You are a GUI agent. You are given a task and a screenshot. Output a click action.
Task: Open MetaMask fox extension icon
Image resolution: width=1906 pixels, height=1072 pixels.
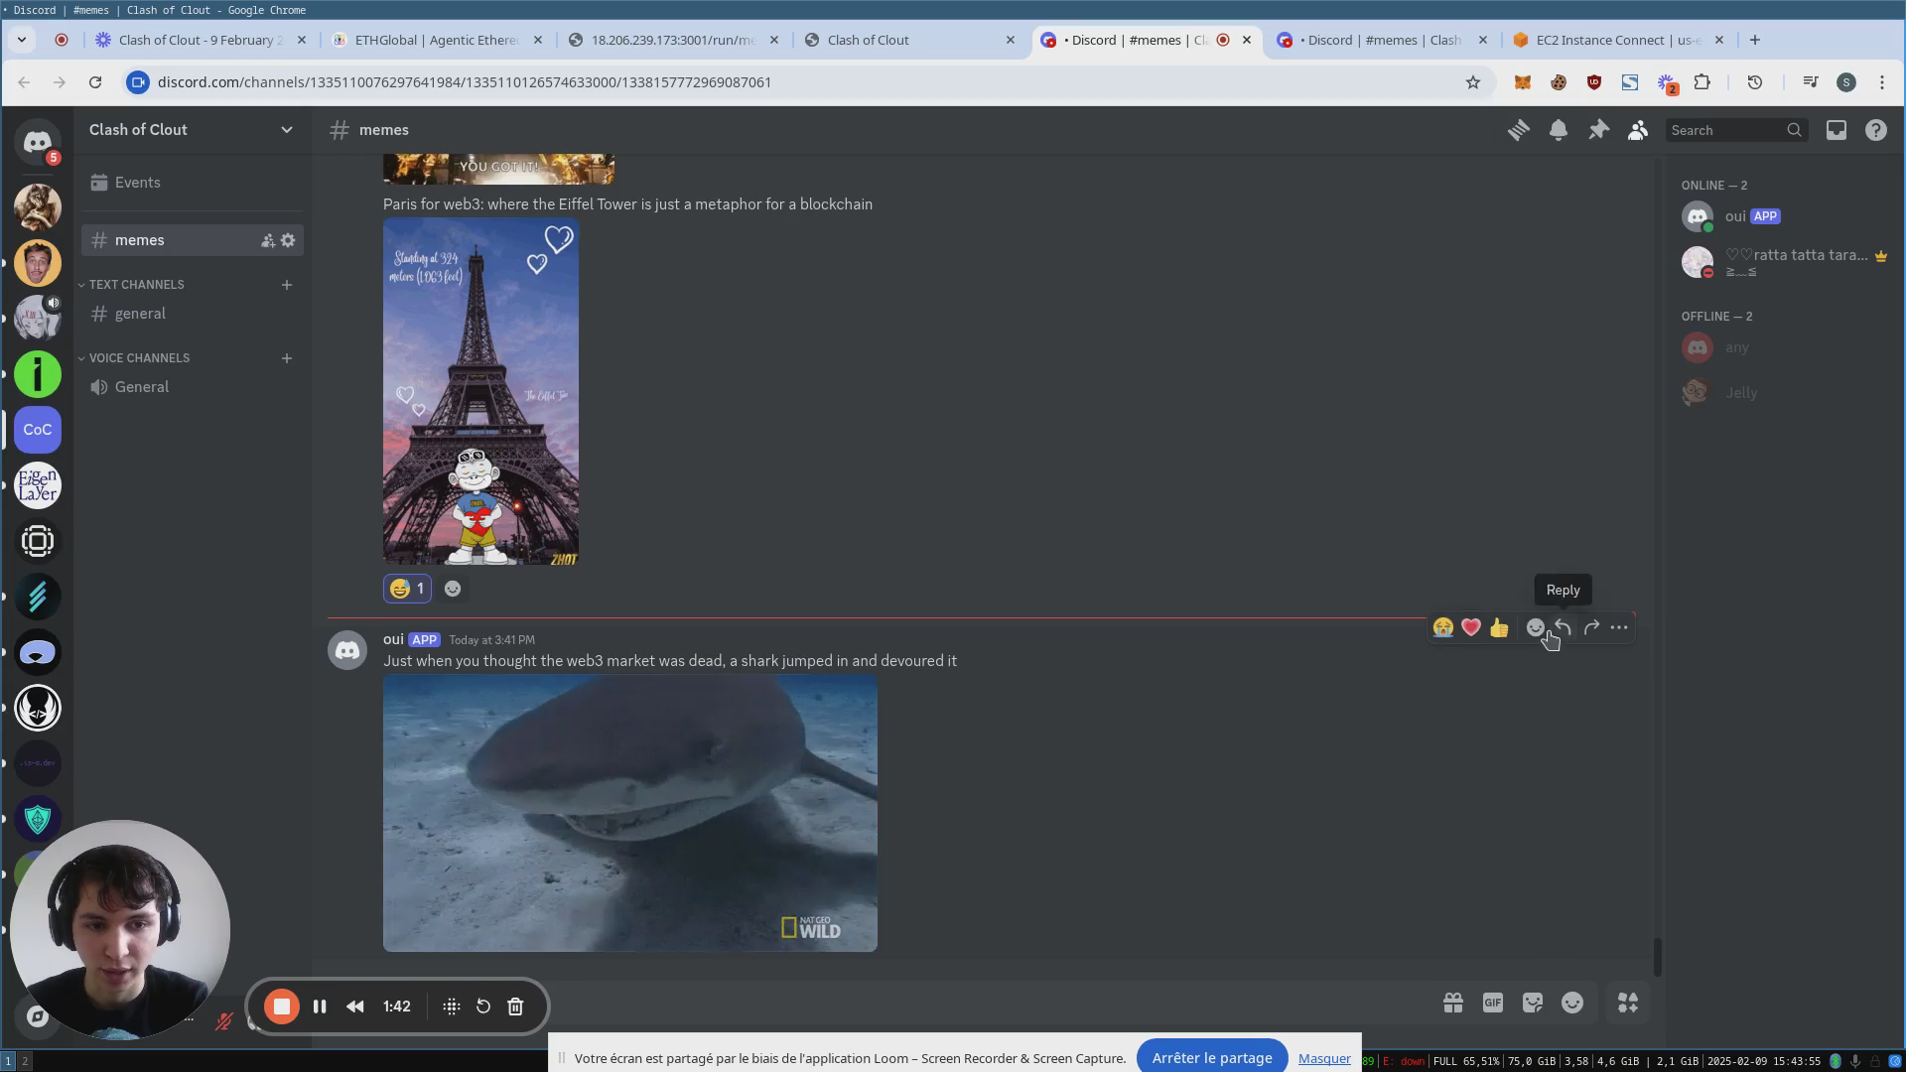pos(1522,82)
